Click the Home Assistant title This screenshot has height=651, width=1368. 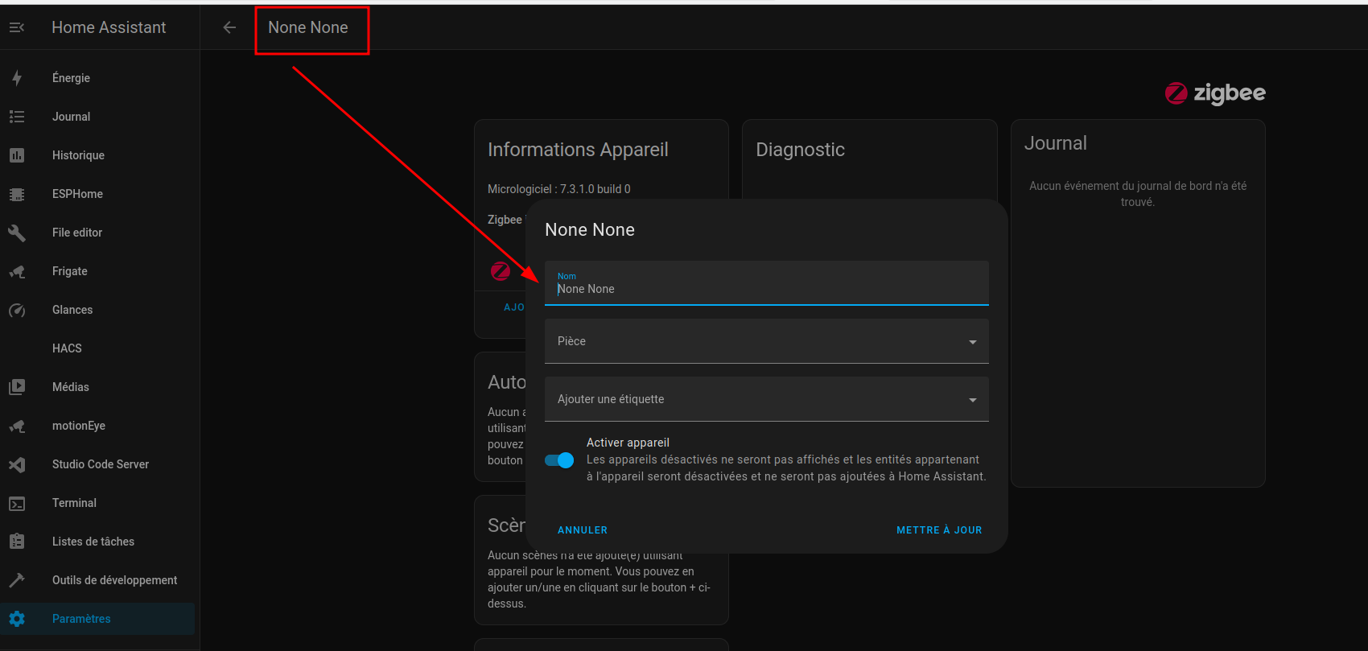tap(109, 27)
